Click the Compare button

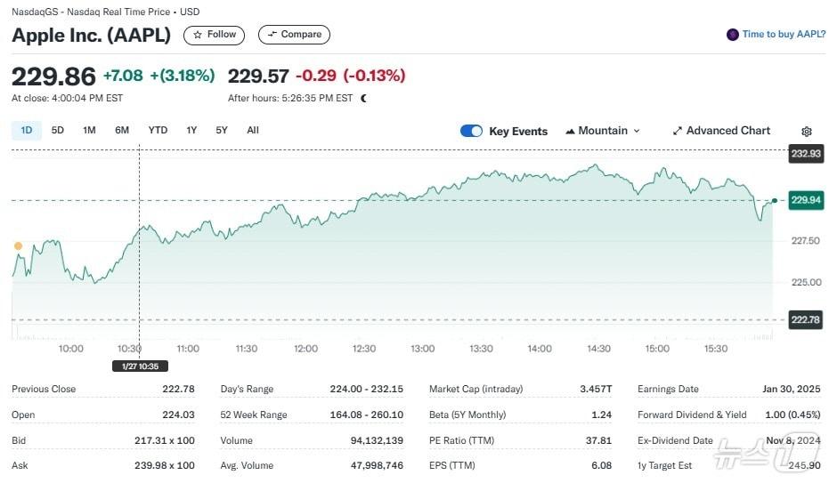[294, 35]
